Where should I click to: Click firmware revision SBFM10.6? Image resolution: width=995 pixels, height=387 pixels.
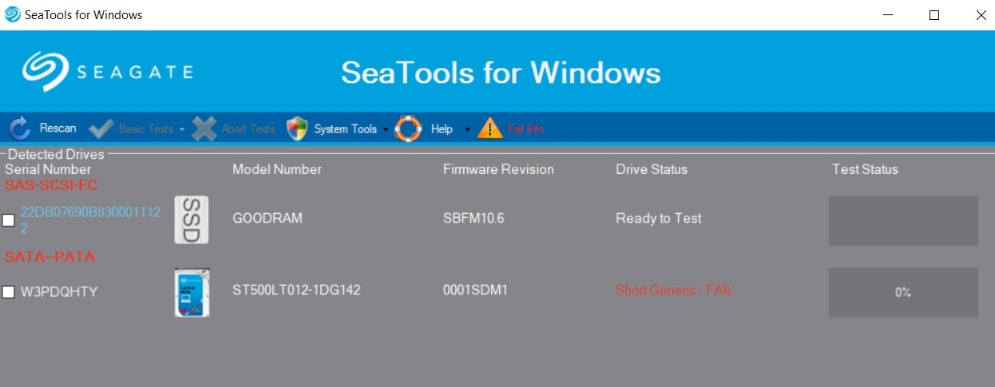pyautogui.click(x=474, y=218)
